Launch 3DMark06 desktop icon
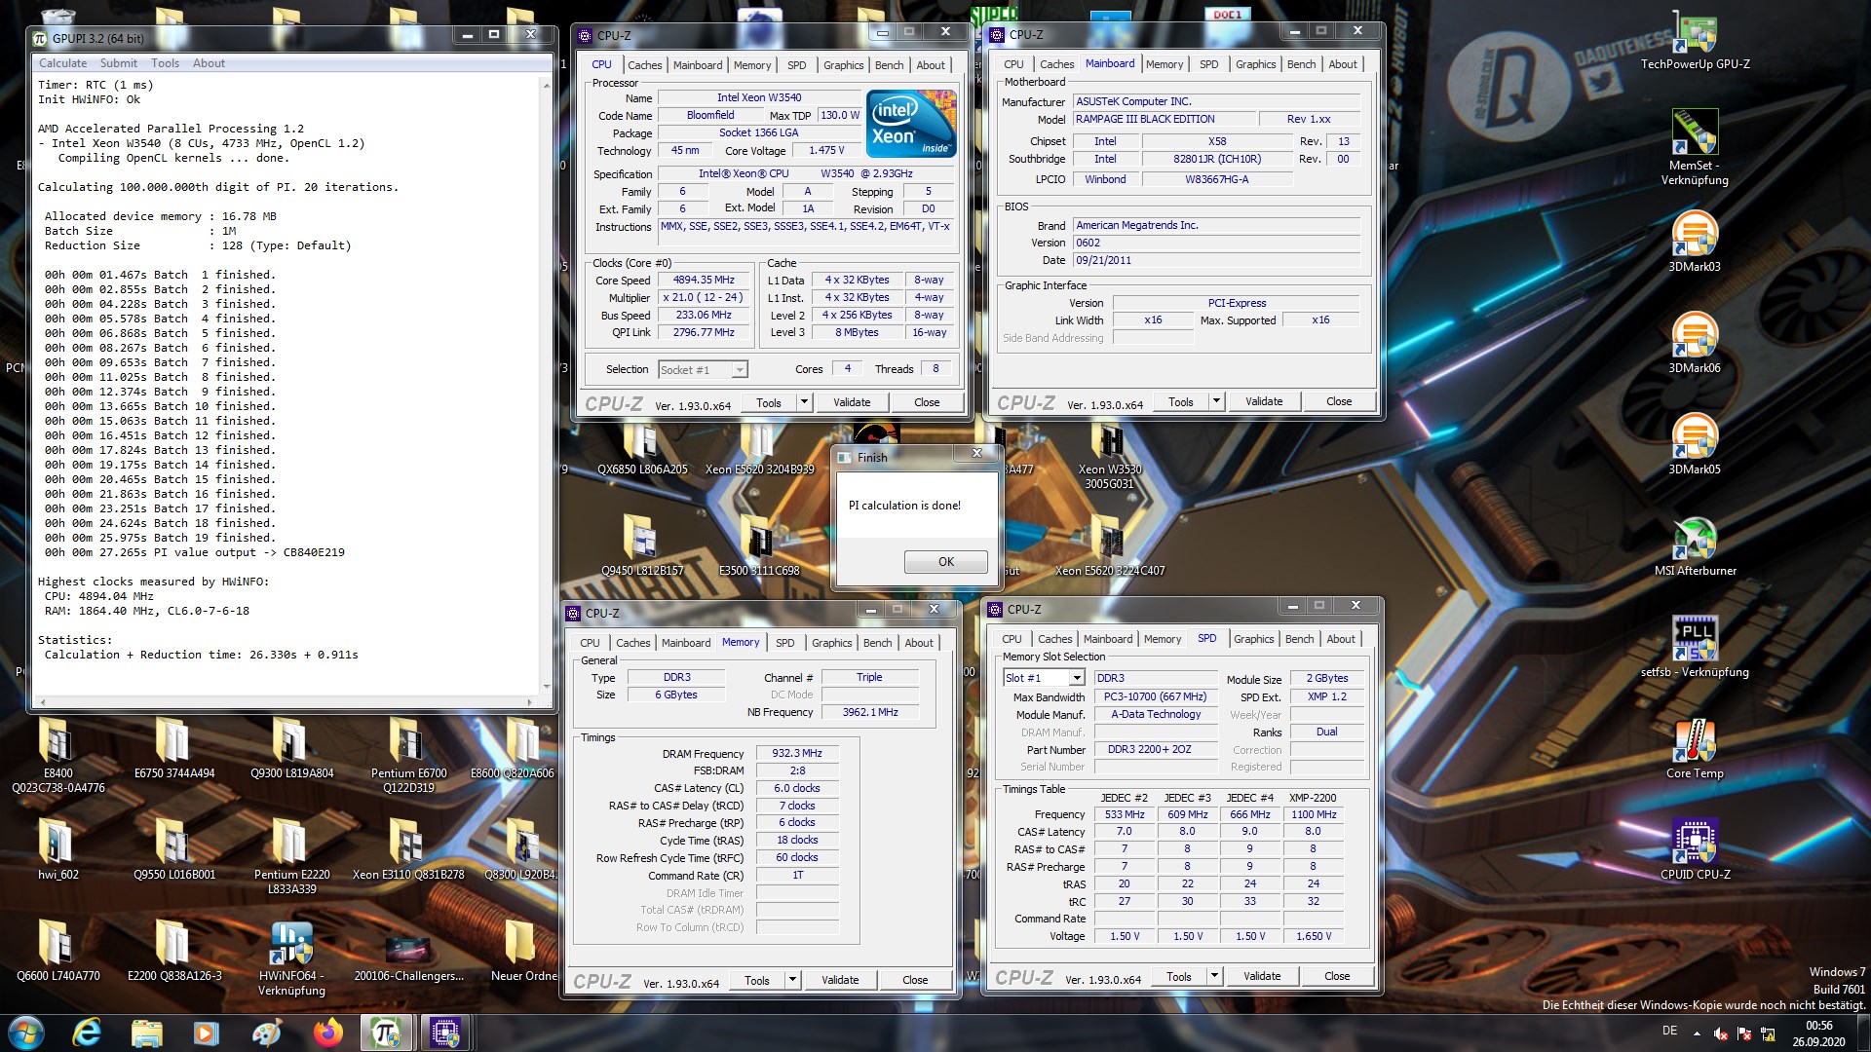1871x1052 pixels. pos(1695,343)
